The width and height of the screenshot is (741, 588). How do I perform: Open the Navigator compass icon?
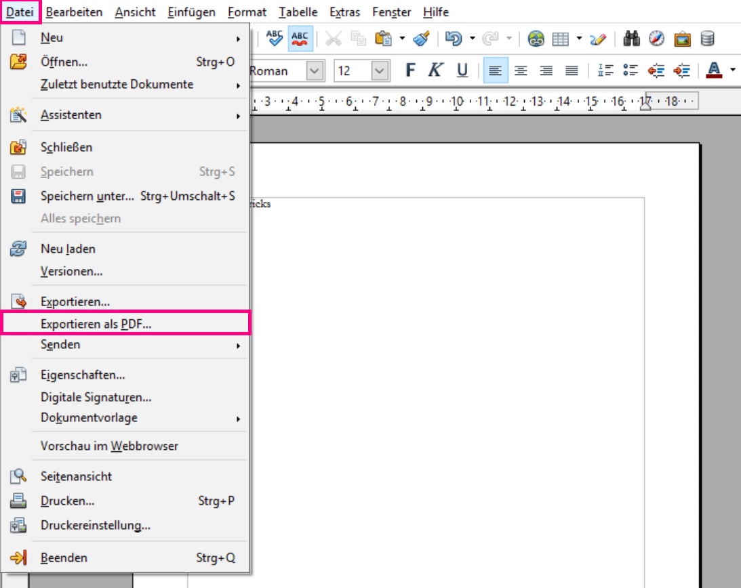(x=656, y=38)
